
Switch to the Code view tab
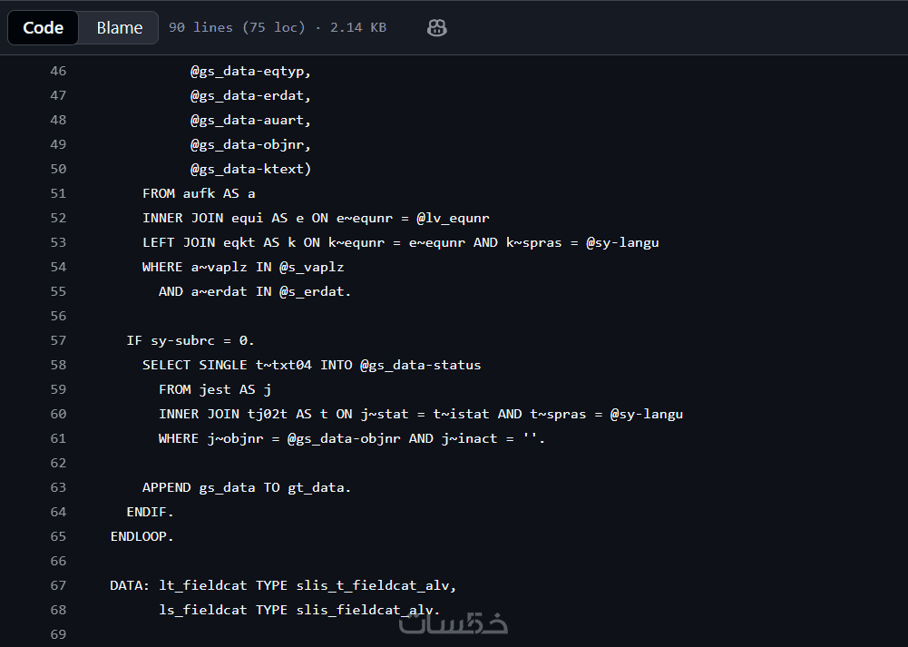pyautogui.click(x=44, y=28)
